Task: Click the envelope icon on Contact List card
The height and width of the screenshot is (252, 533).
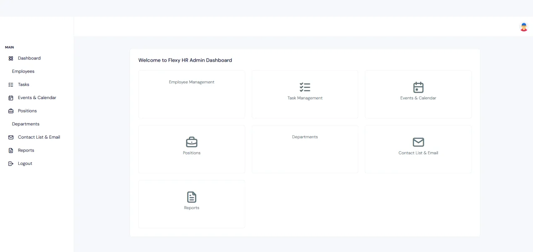Action: coord(418,142)
